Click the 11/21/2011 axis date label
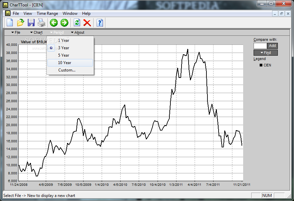The height and width of the screenshot is (201, 294). 242,185
